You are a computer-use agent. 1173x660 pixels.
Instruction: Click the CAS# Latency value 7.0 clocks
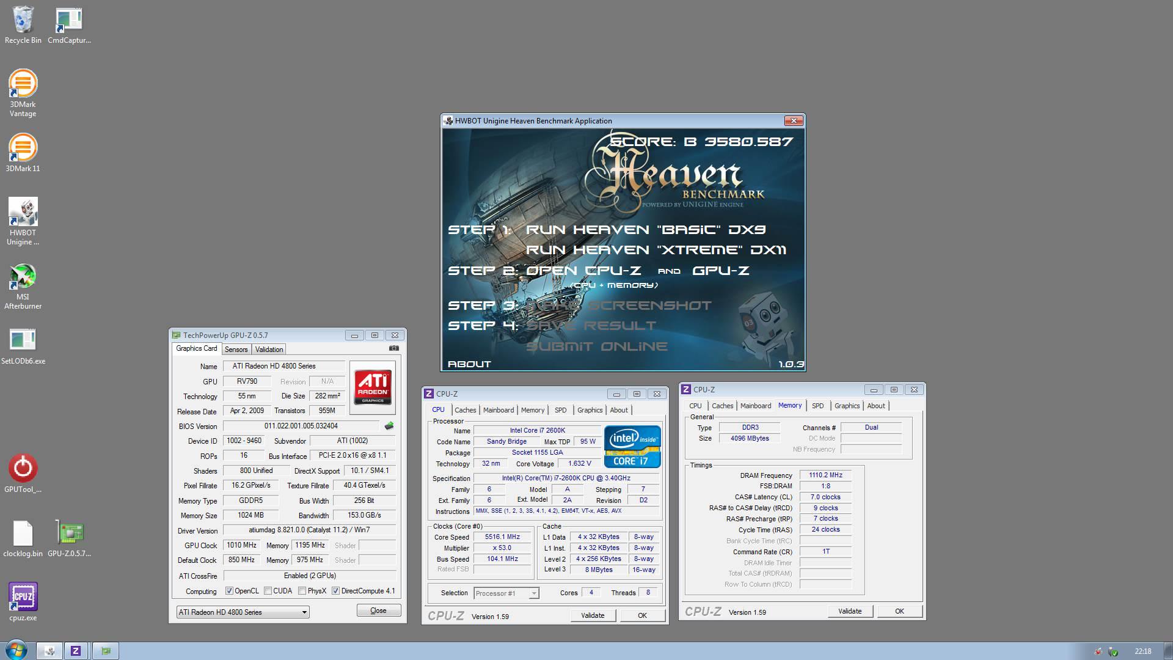point(825,497)
